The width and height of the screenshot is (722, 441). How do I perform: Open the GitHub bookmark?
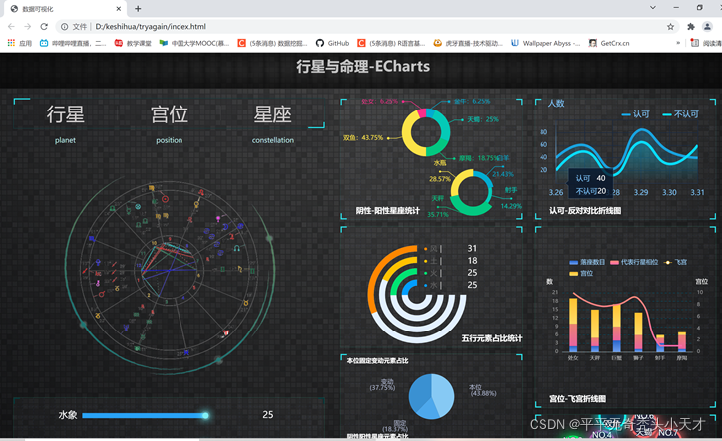point(332,43)
